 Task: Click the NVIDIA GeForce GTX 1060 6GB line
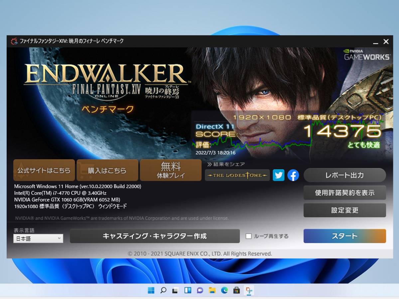click(67, 200)
